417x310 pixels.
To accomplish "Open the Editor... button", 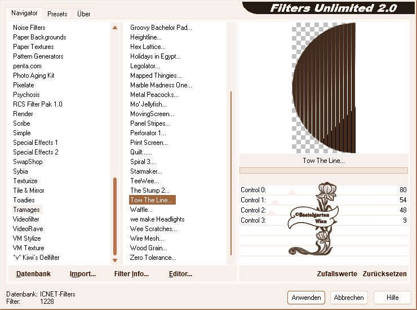I will coord(180,274).
